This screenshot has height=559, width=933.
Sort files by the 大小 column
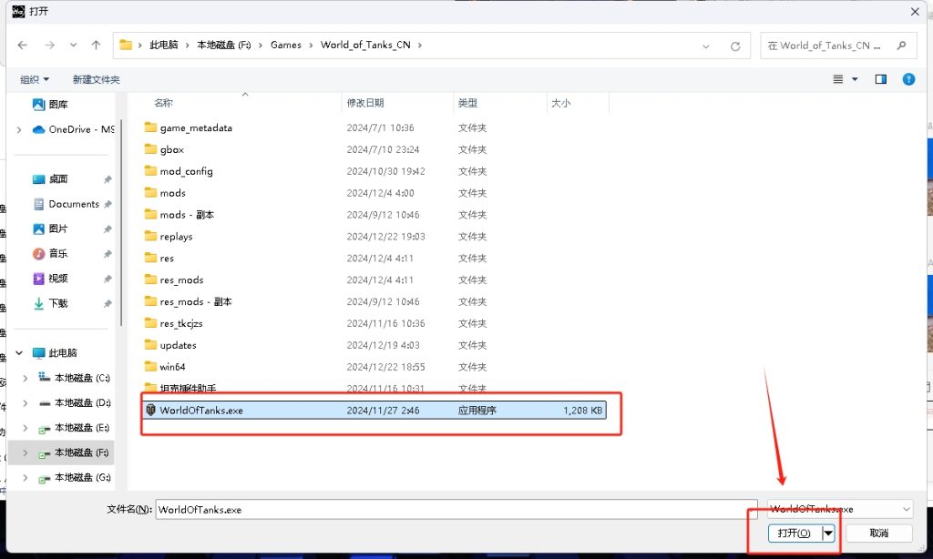click(560, 103)
